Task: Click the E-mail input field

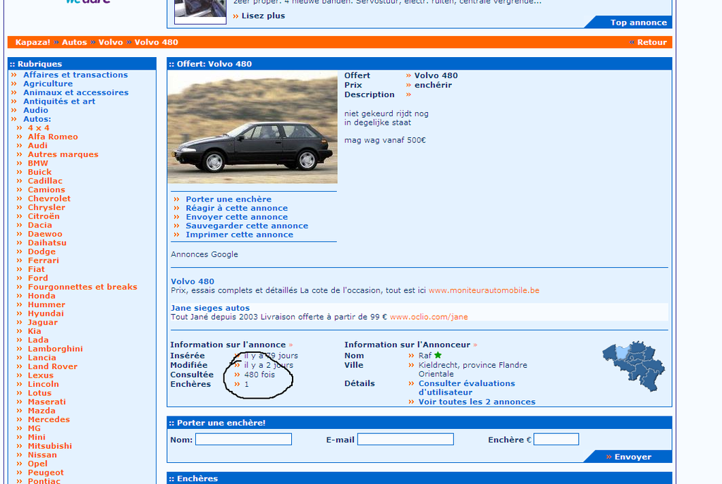Action: [x=405, y=440]
